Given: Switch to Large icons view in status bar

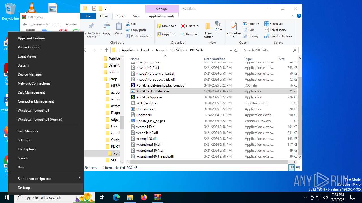Looking at the screenshot, I should [x=298, y=167].
